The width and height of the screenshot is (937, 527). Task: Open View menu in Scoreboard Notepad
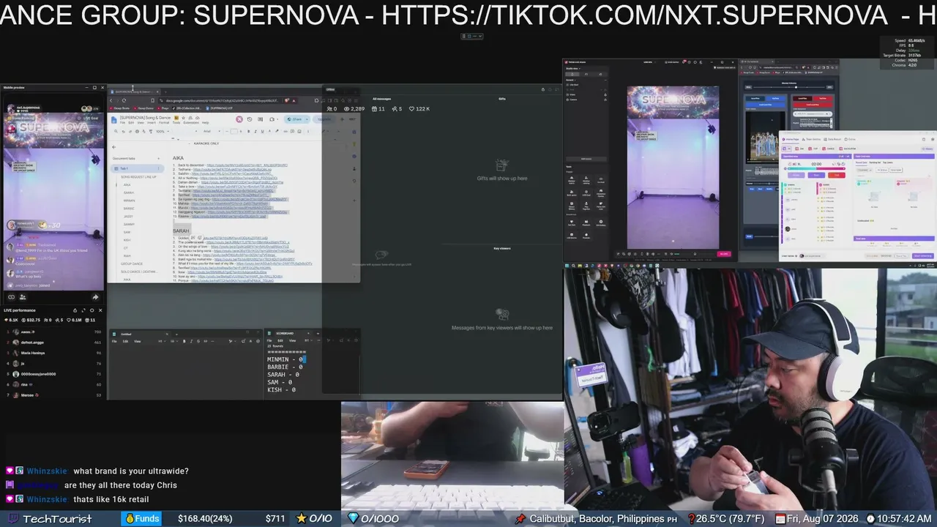coord(292,341)
